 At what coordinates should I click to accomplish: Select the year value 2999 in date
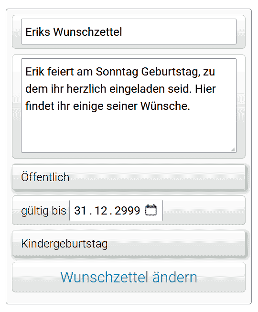click(127, 211)
